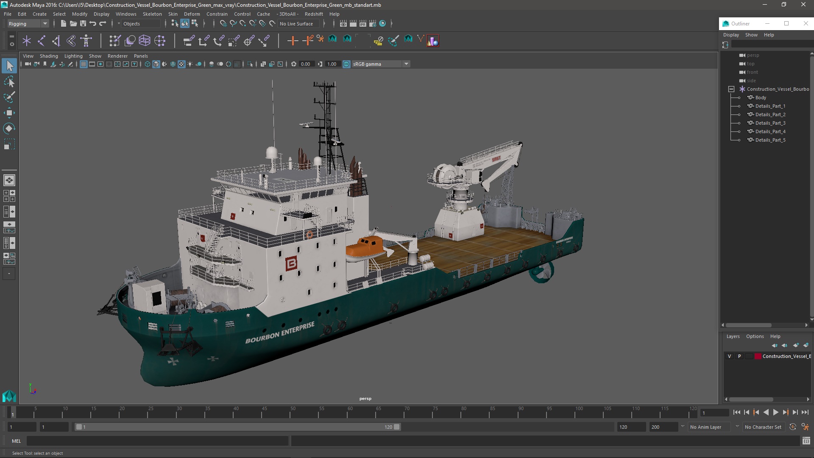Image resolution: width=814 pixels, height=458 pixels.
Task: Open a scene with folder icon
Action: coord(73,23)
